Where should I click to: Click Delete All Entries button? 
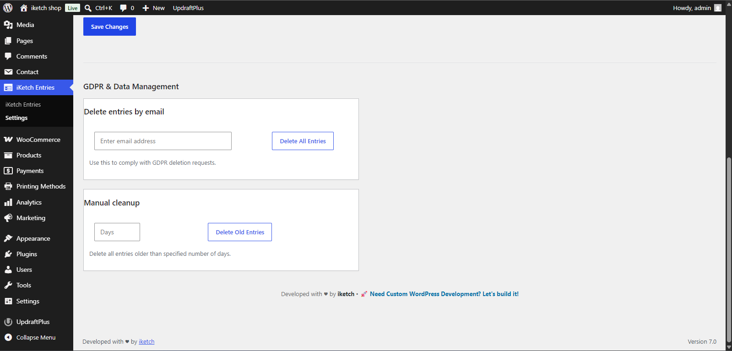pos(303,141)
